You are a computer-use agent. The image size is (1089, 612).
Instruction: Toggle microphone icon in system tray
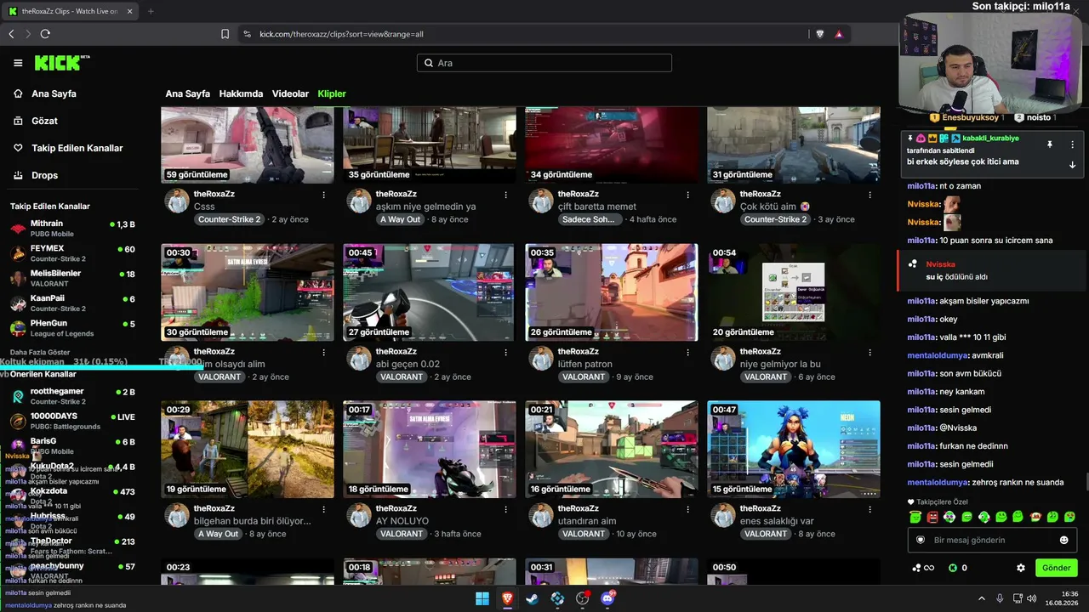(1000, 598)
